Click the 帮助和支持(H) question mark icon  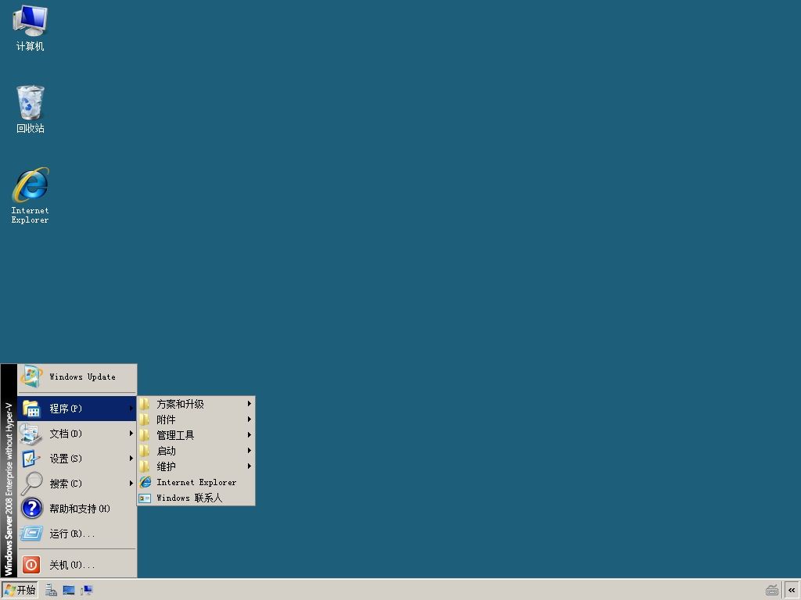click(31, 508)
